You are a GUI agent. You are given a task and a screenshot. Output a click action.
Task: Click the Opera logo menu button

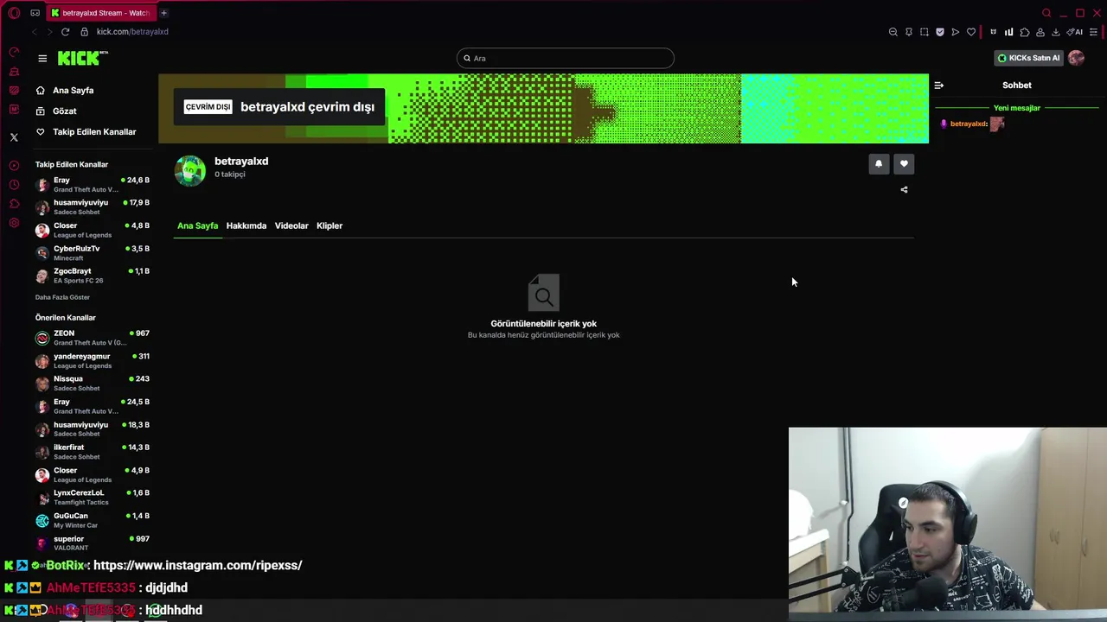coord(14,13)
